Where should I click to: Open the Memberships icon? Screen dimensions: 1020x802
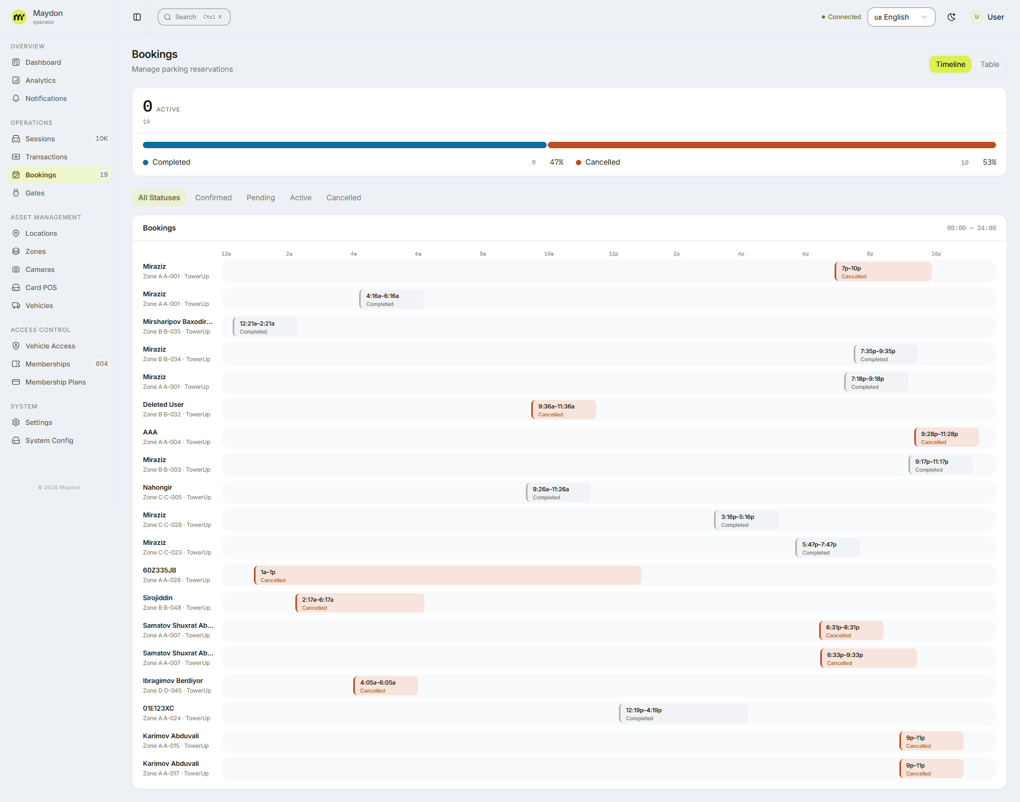click(x=16, y=364)
